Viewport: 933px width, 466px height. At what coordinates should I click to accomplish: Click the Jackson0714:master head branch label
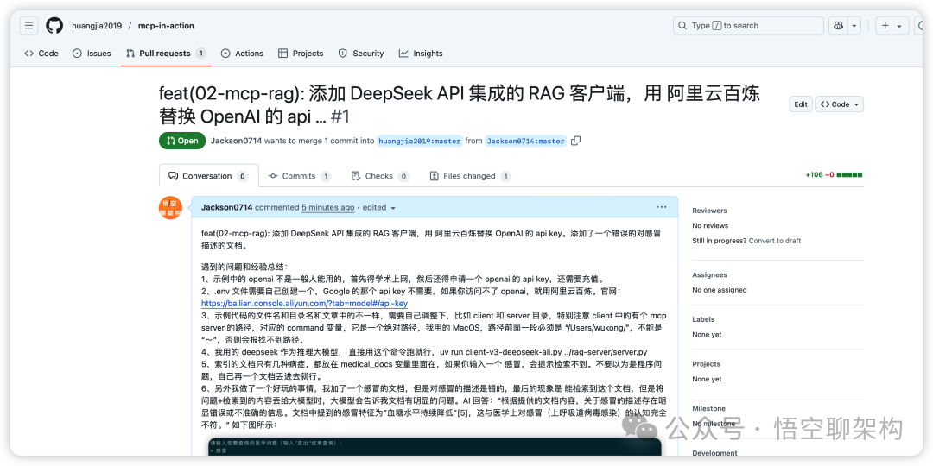tap(525, 141)
